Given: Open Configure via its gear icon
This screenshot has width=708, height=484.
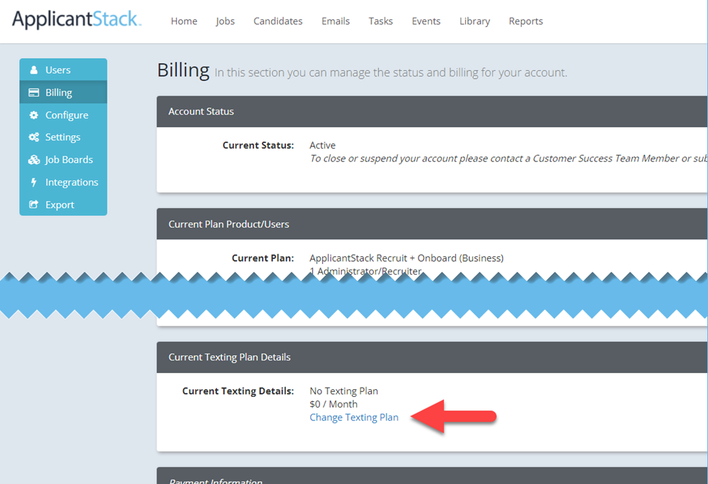Looking at the screenshot, I should [x=35, y=115].
